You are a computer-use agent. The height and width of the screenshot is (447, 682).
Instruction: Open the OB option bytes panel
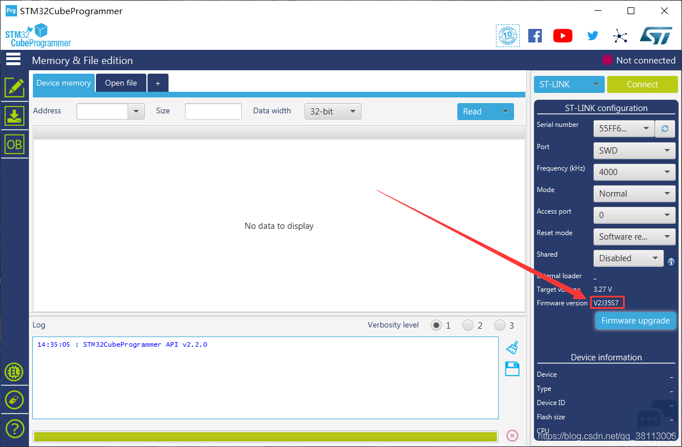click(x=14, y=144)
